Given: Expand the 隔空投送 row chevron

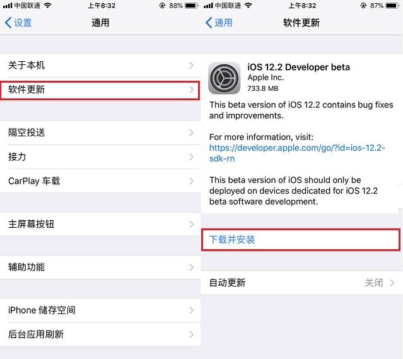Looking at the screenshot, I should pos(191,132).
